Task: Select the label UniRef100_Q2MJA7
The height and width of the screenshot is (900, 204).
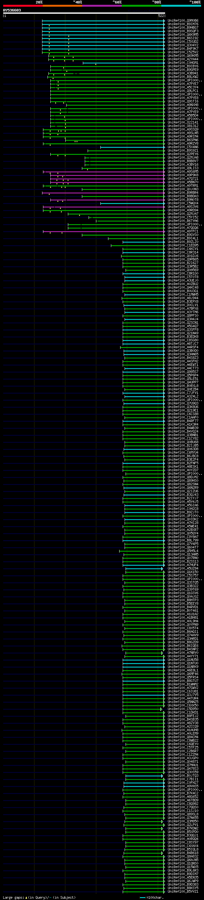Action: coord(183,214)
